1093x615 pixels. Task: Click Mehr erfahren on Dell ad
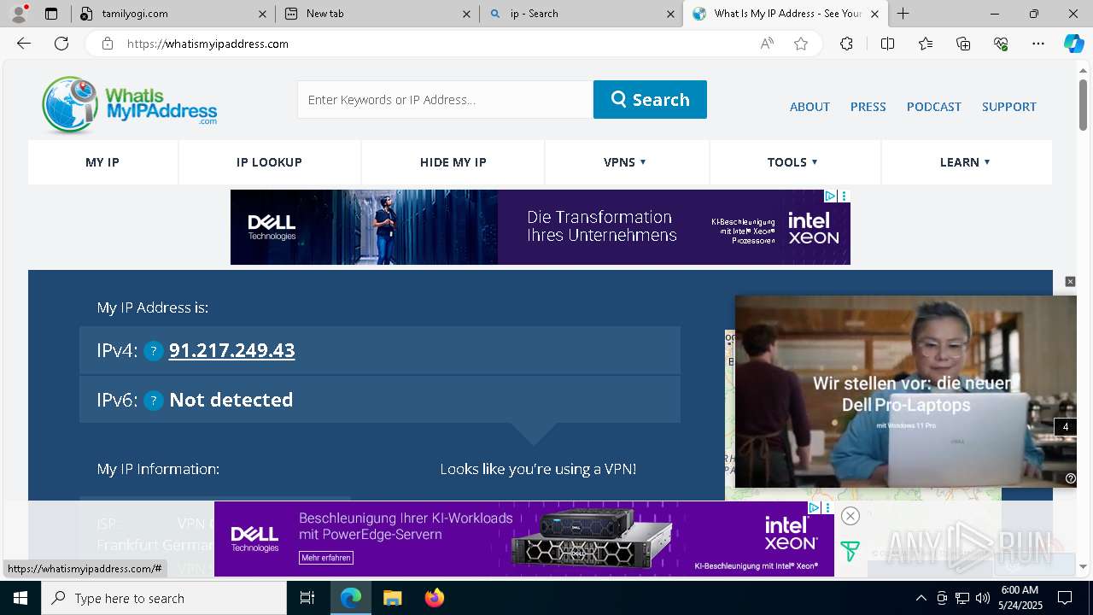[325, 558]
